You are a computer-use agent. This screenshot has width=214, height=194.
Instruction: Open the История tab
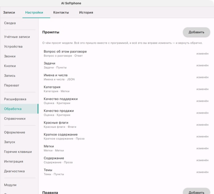86,12
